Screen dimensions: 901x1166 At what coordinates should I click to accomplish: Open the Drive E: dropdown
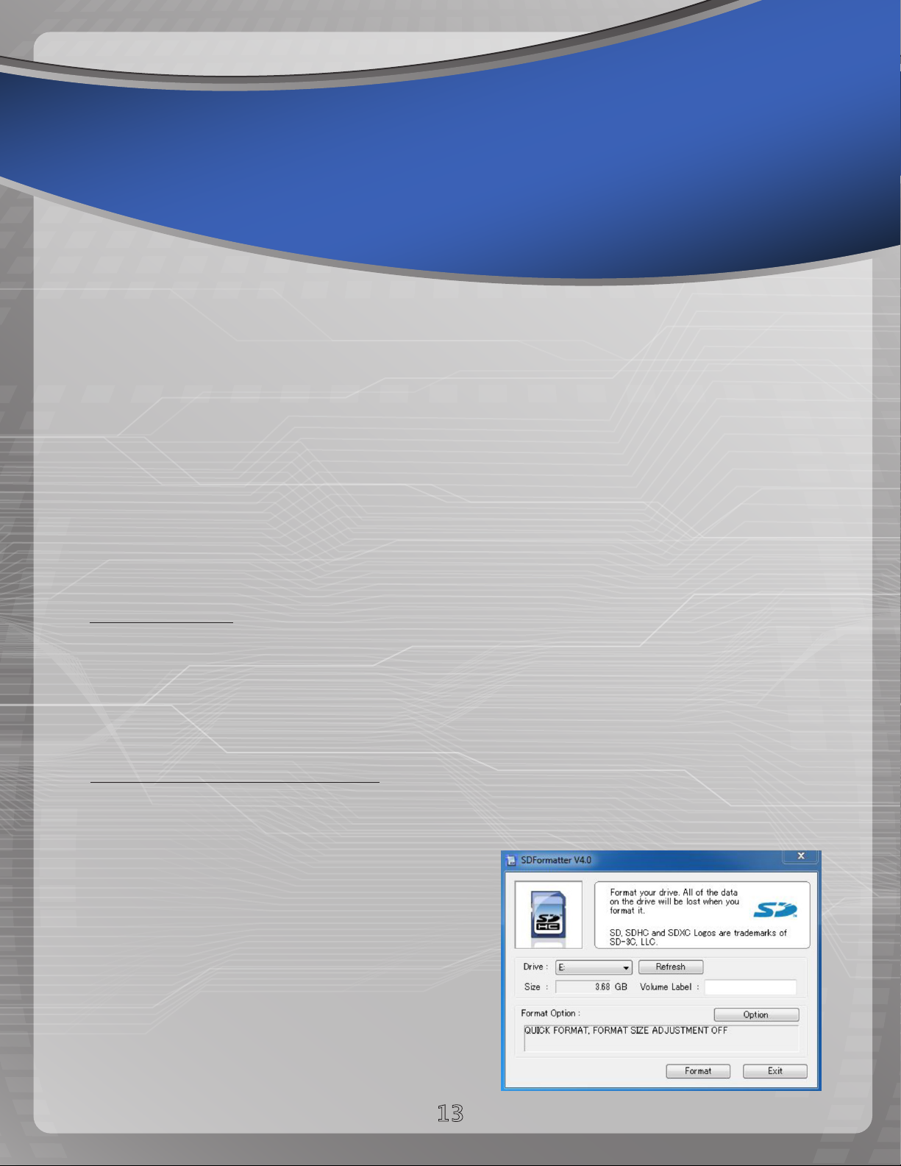[594, 967]
